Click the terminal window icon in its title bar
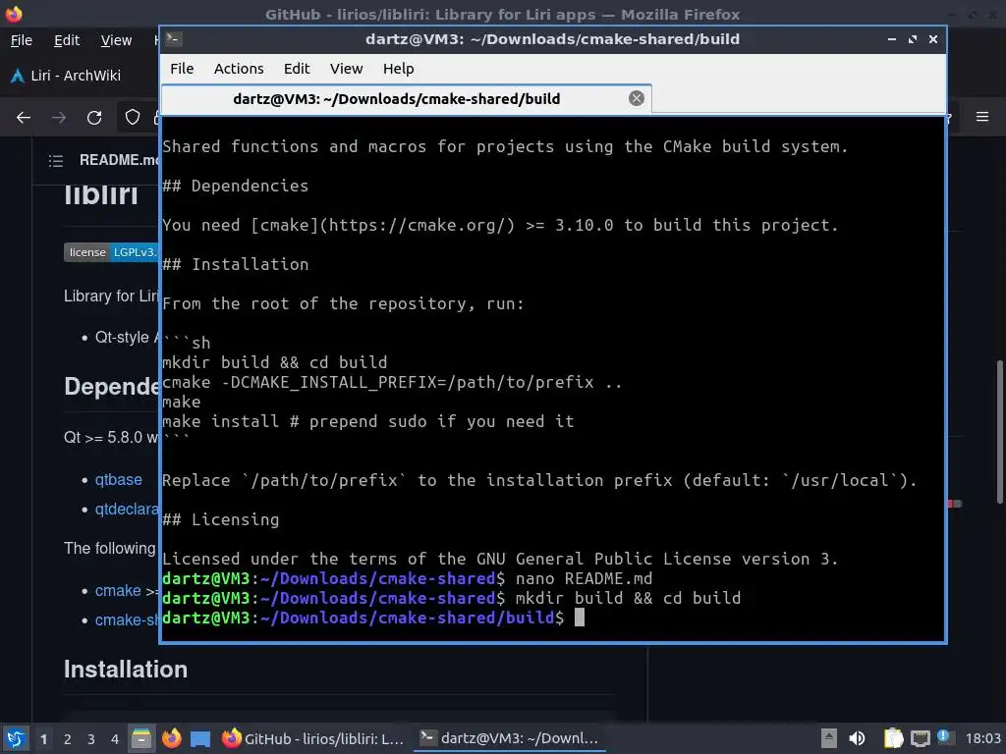 [x=173, y=39]
